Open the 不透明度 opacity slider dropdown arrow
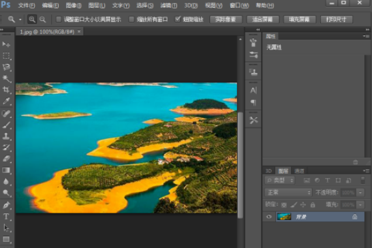This screenshot has width=372, height=248. pyautogui.click(x=360, y=192)
